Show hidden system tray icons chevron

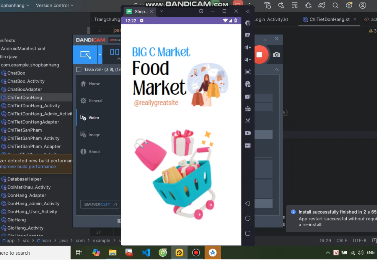328,253
